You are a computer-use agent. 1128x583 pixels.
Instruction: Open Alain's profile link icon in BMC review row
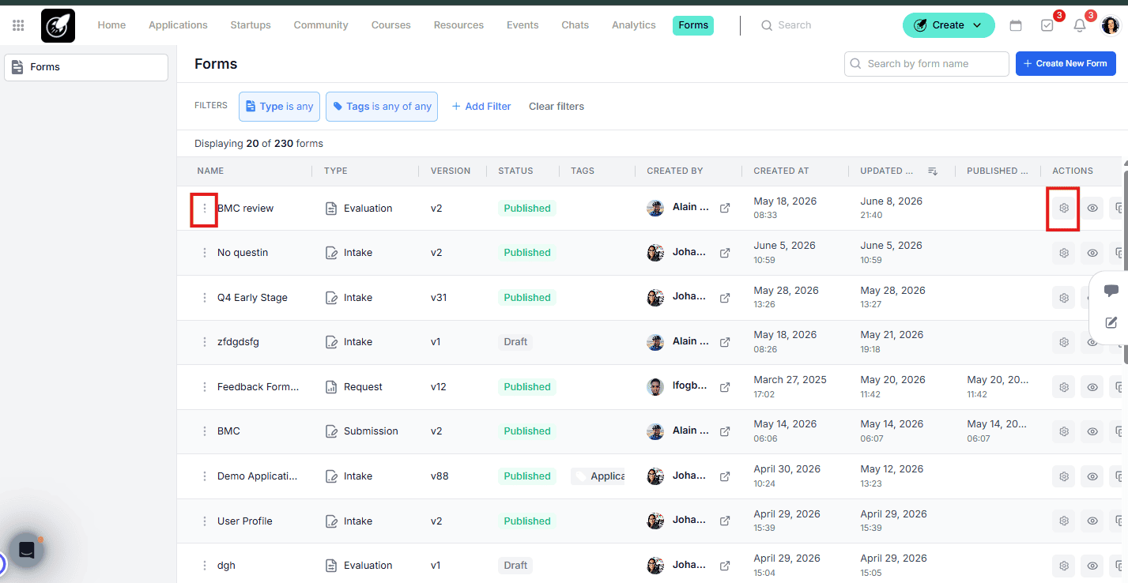point(725,208)
